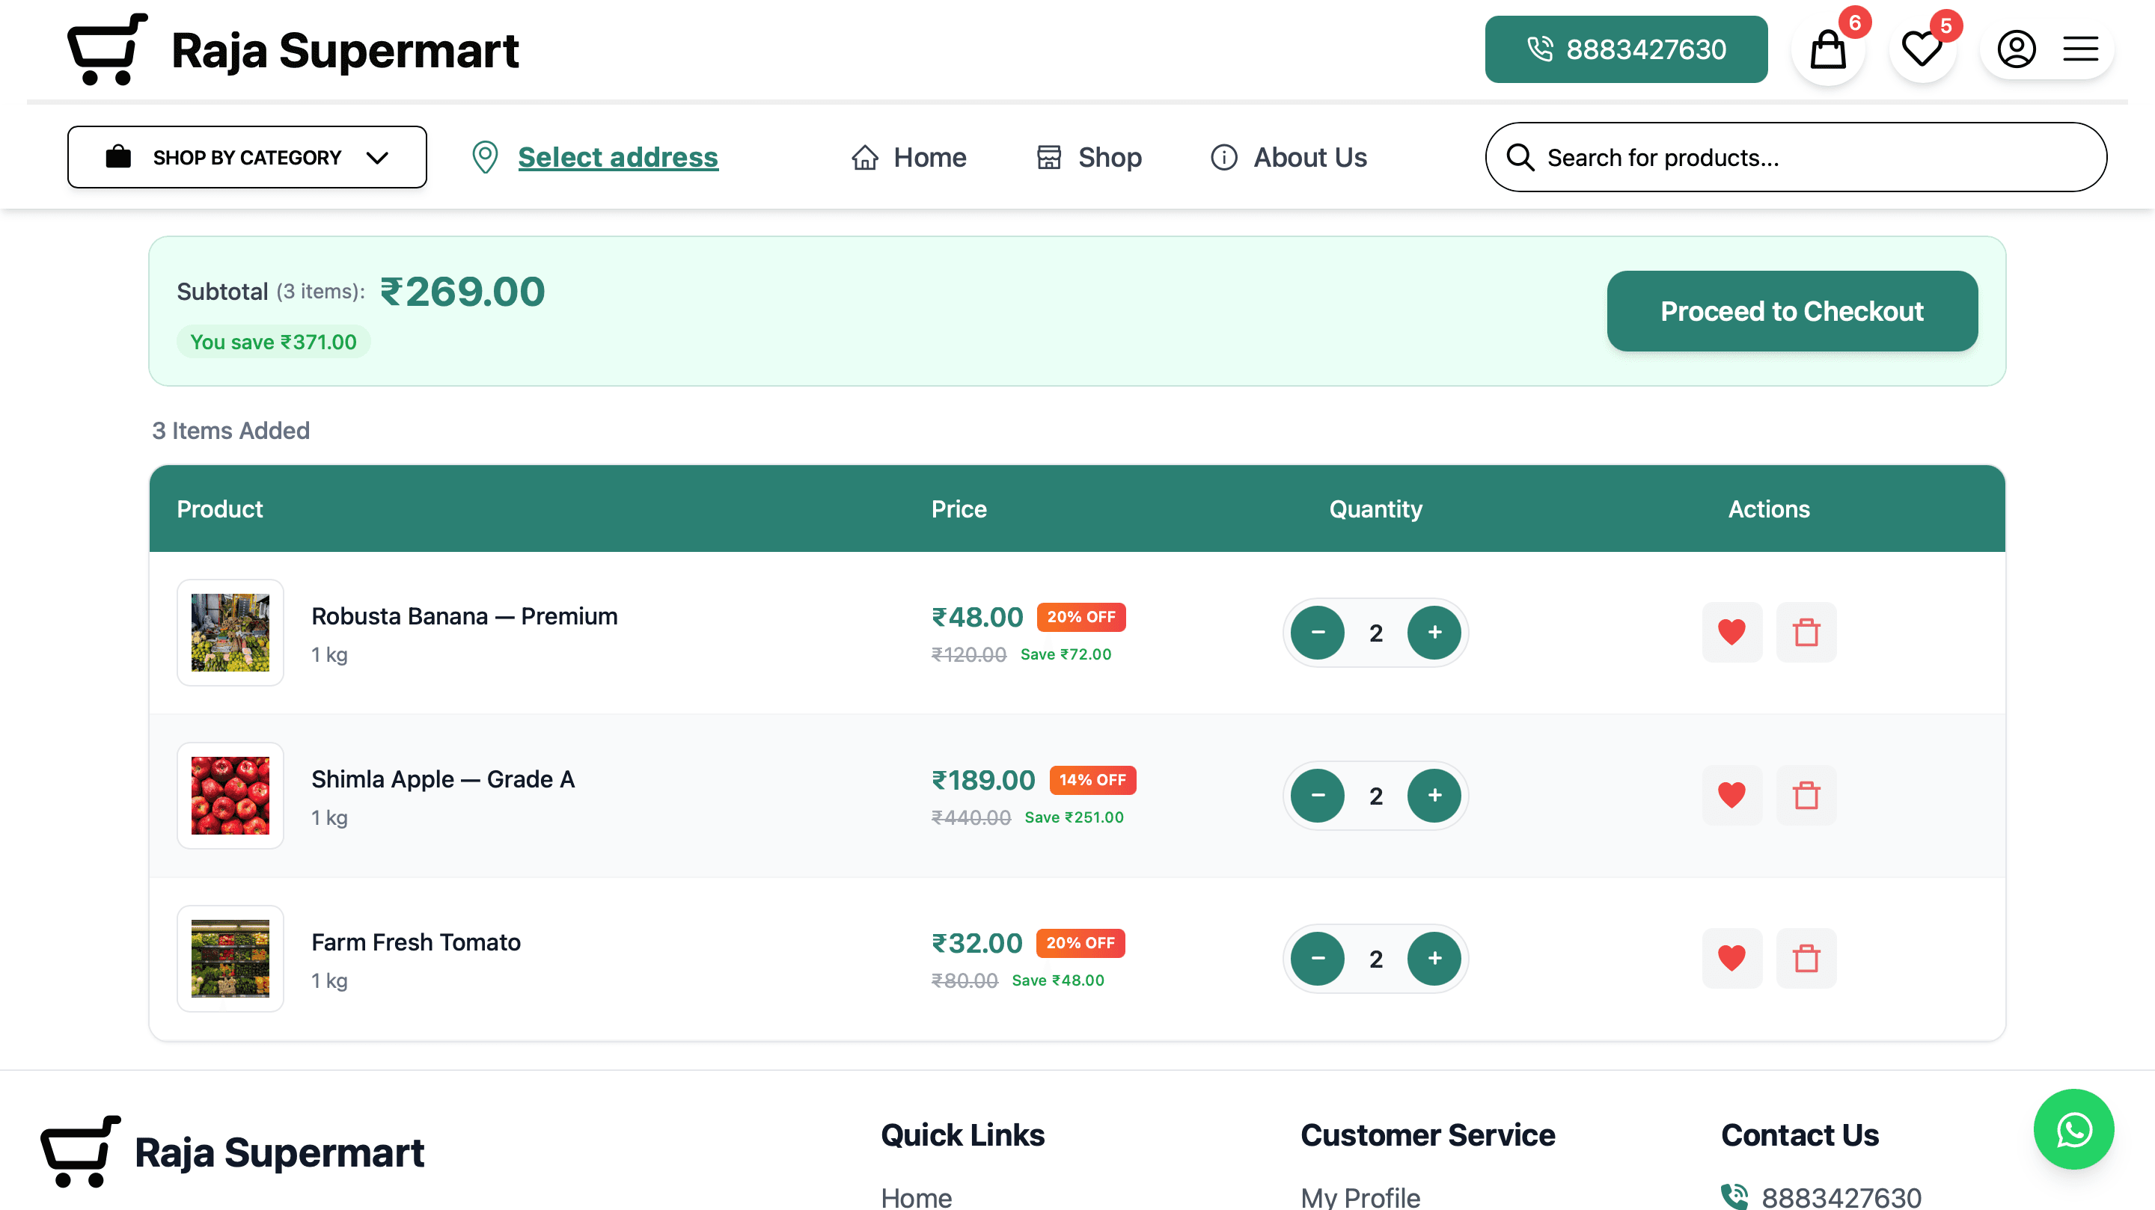Viewport: 2155px width, 1210px height.
Task: Open About Us navigation item
Action: click(x=1289, y=157)
